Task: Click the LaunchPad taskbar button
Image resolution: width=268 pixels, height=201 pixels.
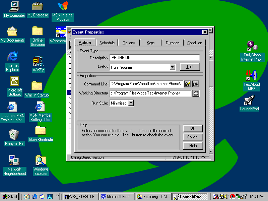Action: (190, 197)
